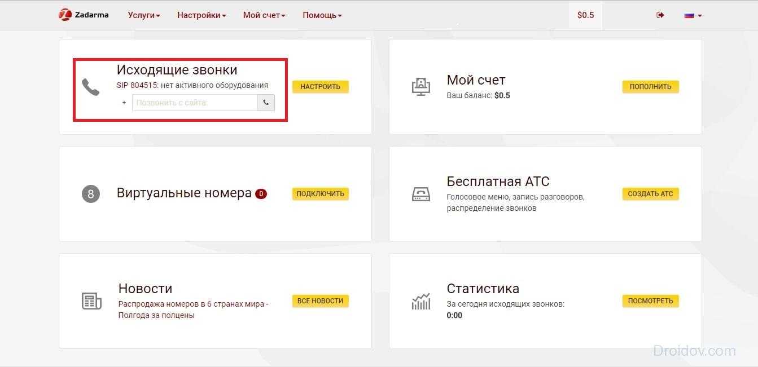Open the Услуги dropdown menu
The image size is (758, 367).
click(x=144, y=15)
